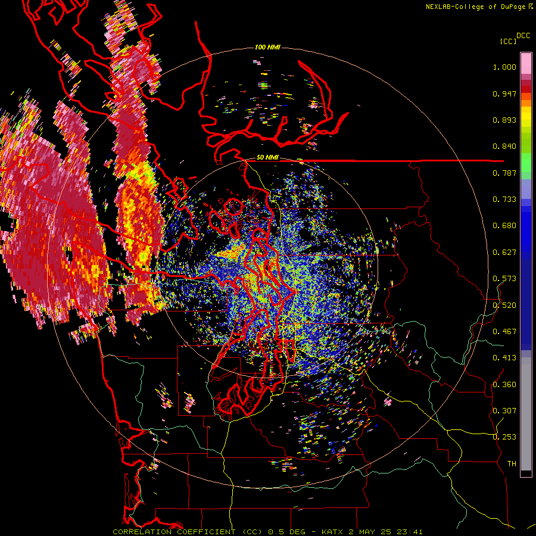Click the 0.627 scale value
The image size is (536, 536).
(504, 253)
